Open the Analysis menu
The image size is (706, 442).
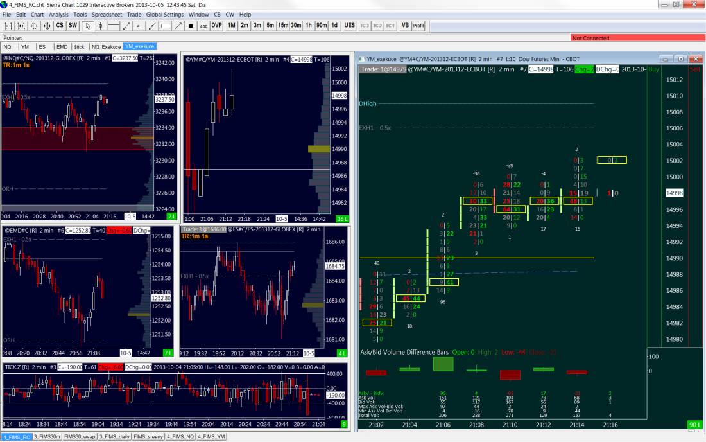tap(58, 14)
